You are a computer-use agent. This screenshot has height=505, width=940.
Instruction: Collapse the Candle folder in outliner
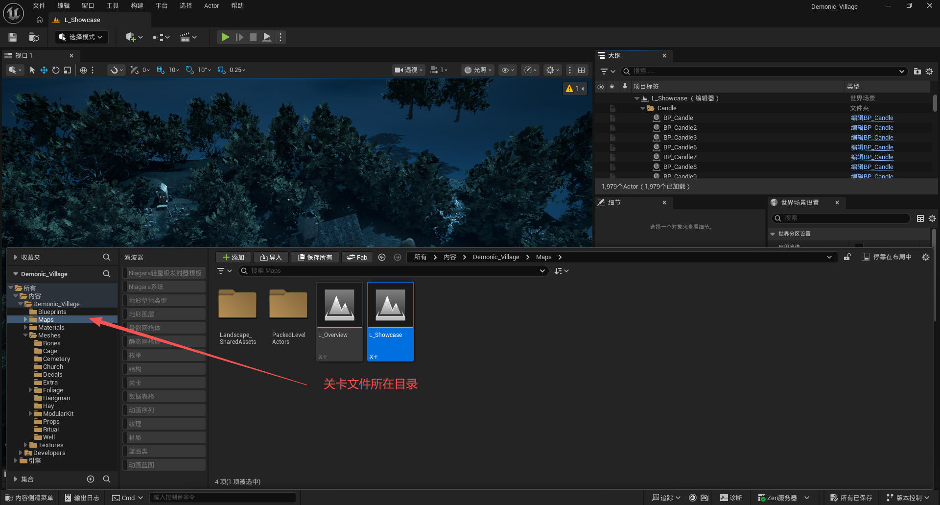click(643, 108)
